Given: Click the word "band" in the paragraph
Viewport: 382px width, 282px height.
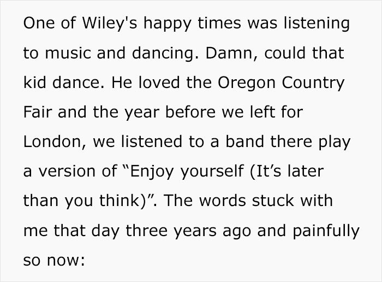Looking at the screenshot, I should 245,142.
